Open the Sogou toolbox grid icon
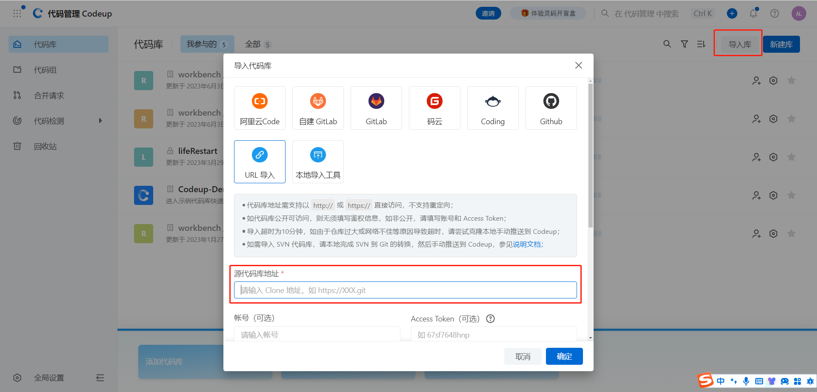 tap(797, 381)
